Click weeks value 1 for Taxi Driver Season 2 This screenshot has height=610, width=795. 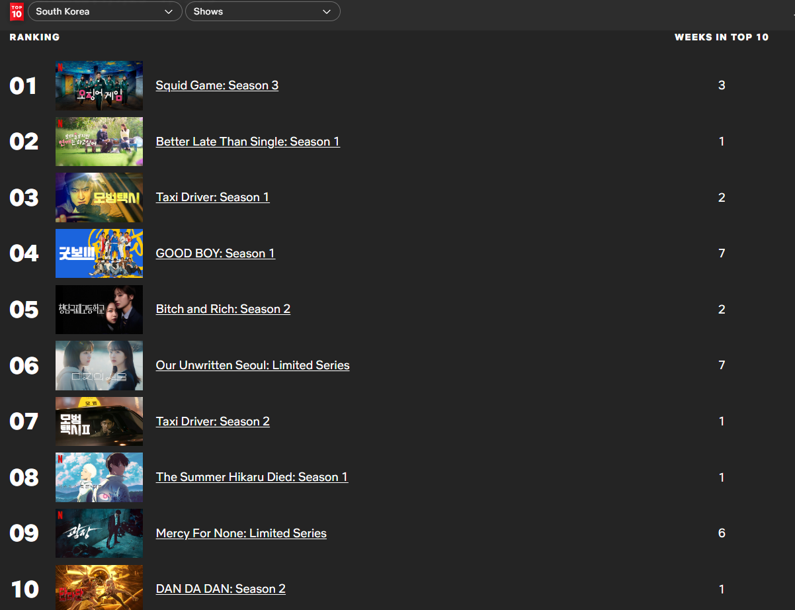(722, 421)
